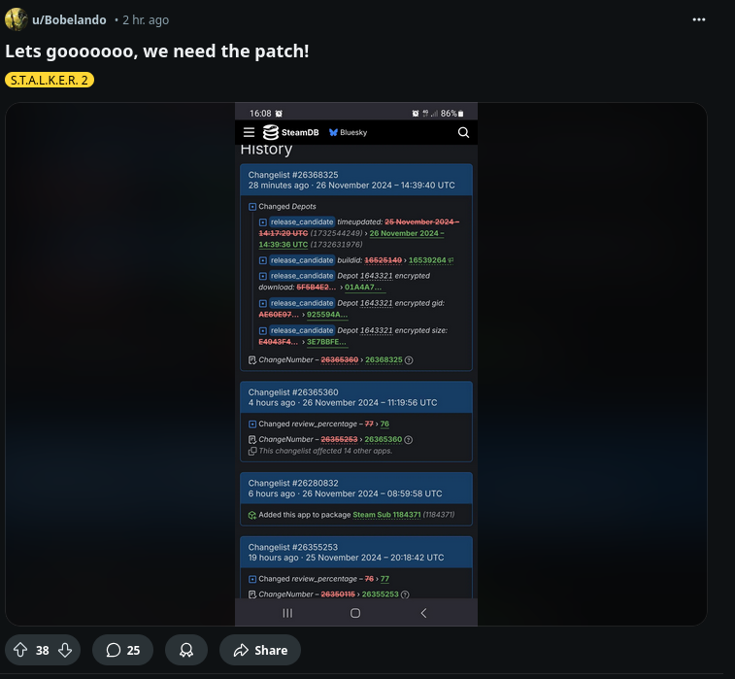Upvote the post by u/Bobelando
This screenshot has height=679, width=735.
point(20,650)
